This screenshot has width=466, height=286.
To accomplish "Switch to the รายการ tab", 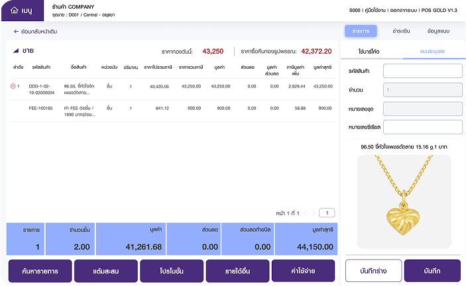I will pos(361,31).
